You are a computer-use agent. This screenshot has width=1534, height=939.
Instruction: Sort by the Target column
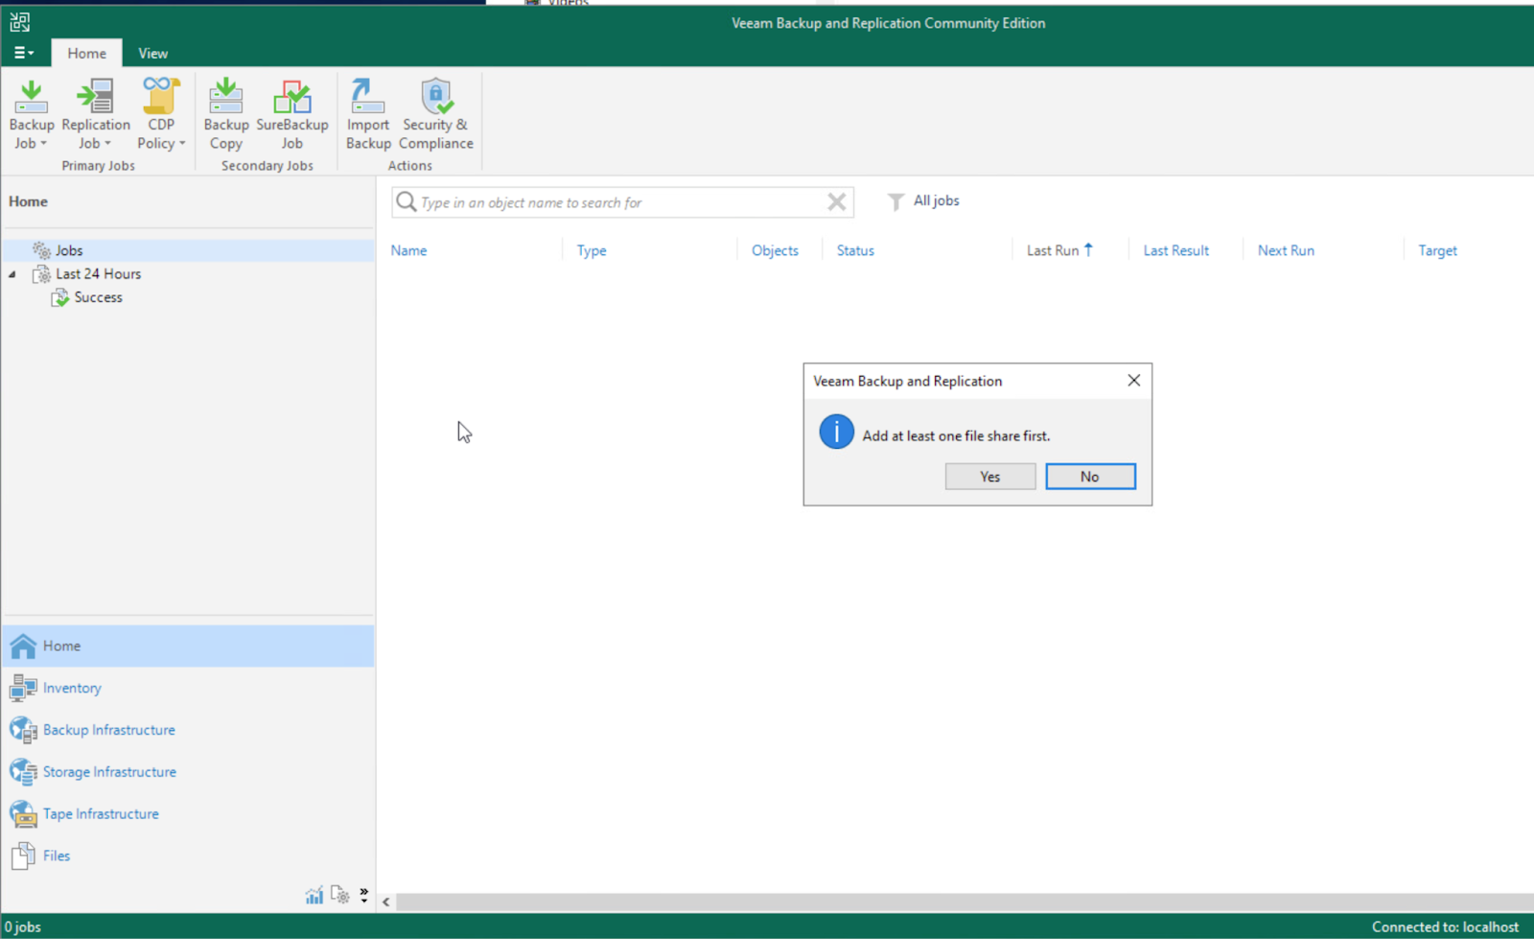click(x=1437, y=250)
